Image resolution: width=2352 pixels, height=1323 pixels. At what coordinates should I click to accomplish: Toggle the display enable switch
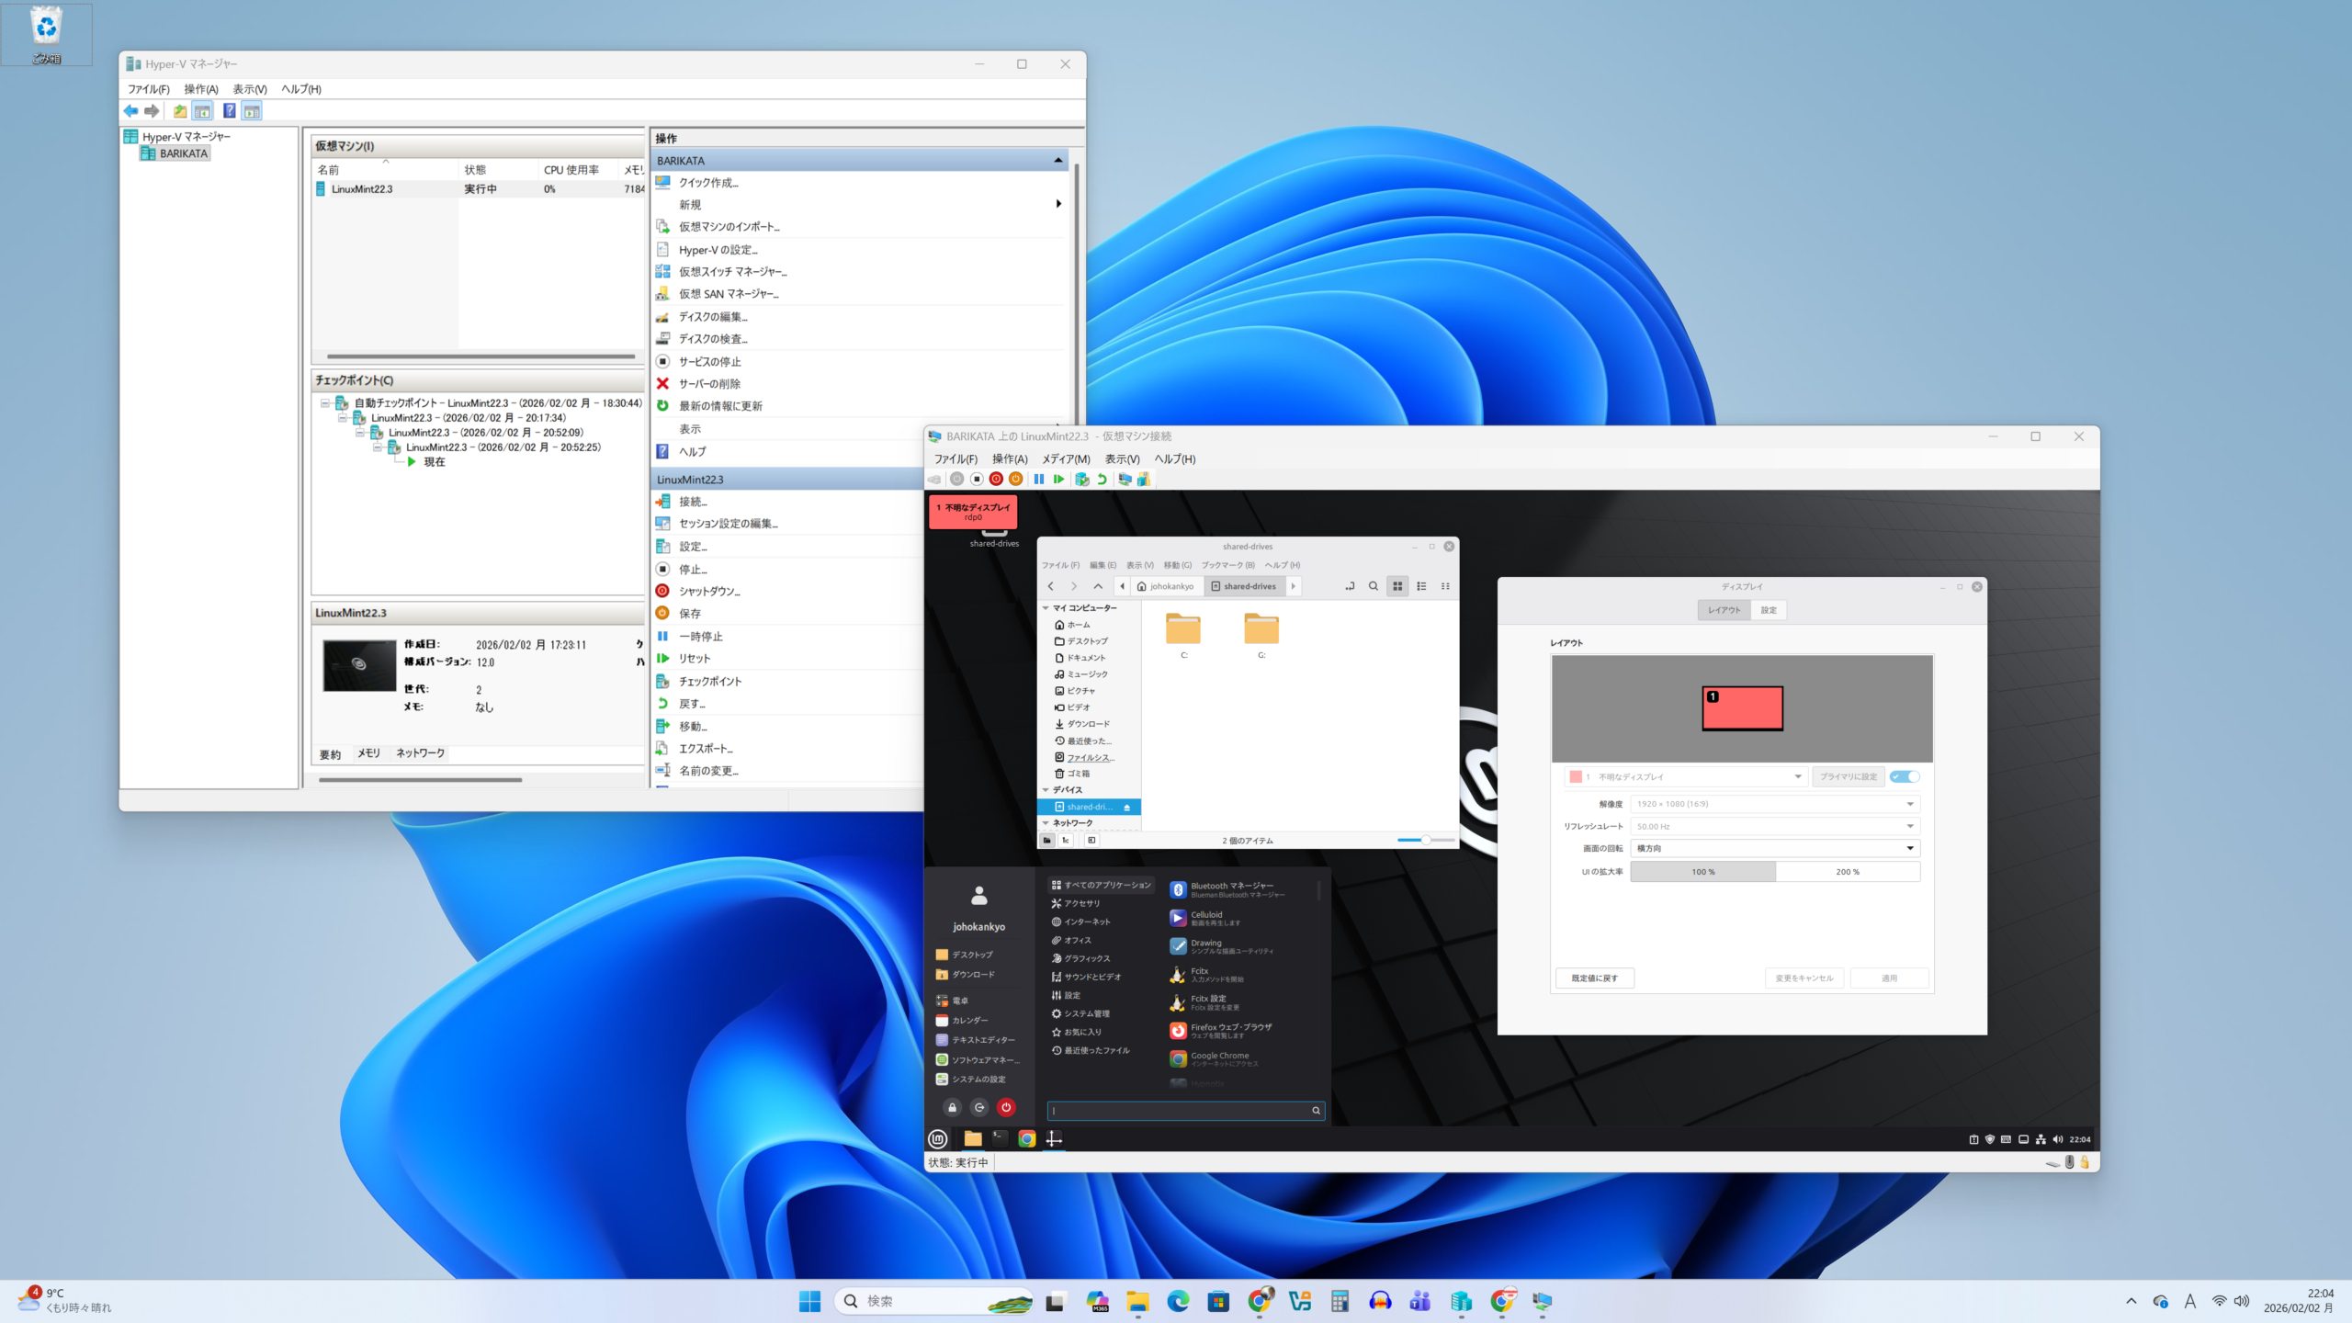tap(1905, 776)
